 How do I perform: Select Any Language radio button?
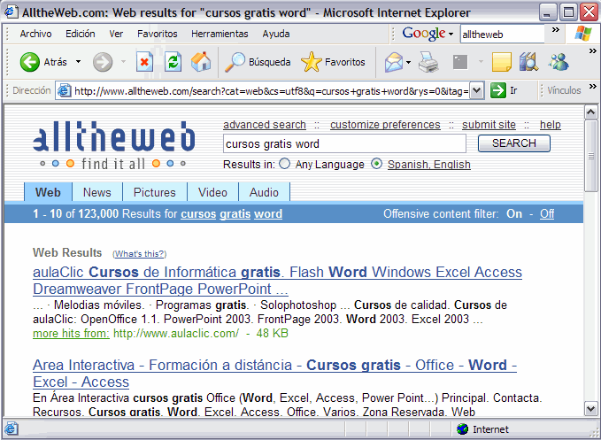tap(284, 164)
